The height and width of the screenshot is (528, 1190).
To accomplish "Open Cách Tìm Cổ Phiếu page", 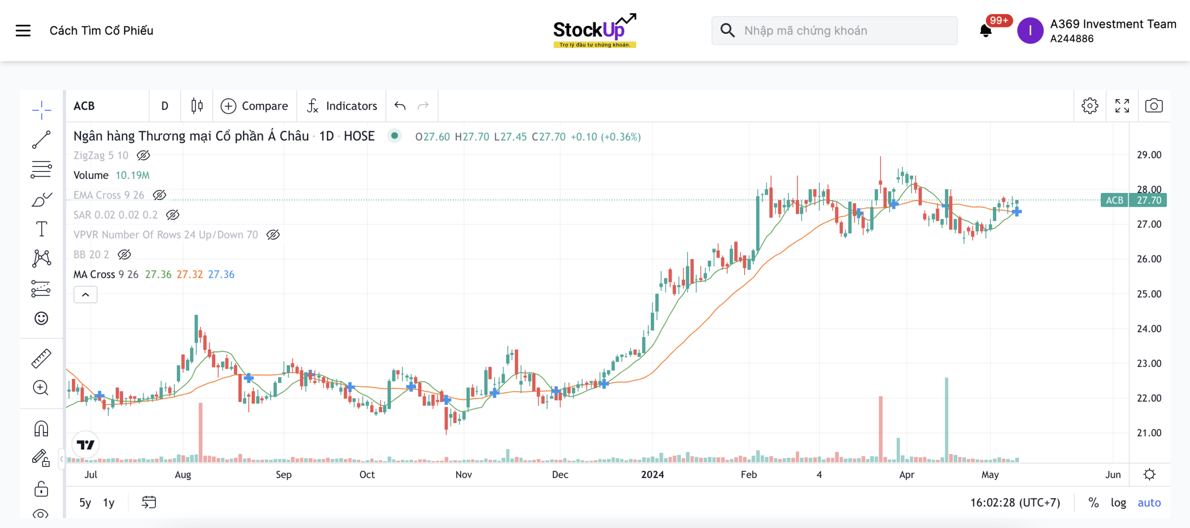I will click(x=101, y=31).
